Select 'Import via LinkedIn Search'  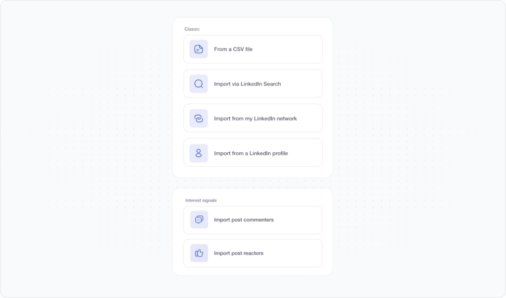pos(253,84)
